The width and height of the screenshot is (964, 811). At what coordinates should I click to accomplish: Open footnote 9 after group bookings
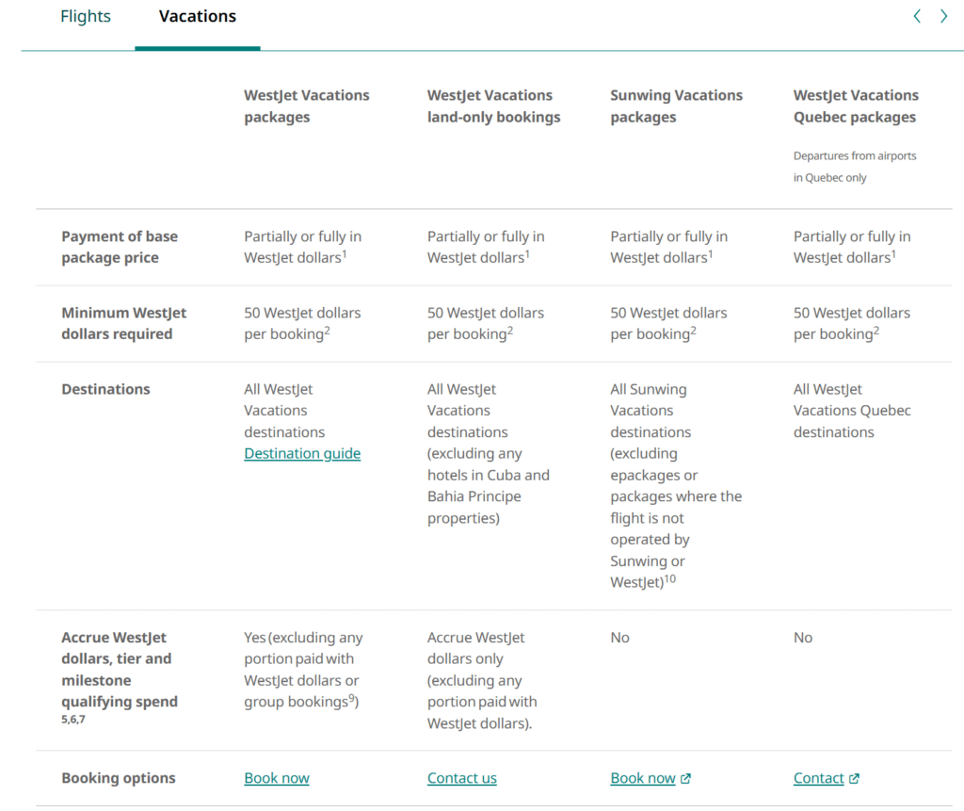pyautogui.click(x=354, y=698)
